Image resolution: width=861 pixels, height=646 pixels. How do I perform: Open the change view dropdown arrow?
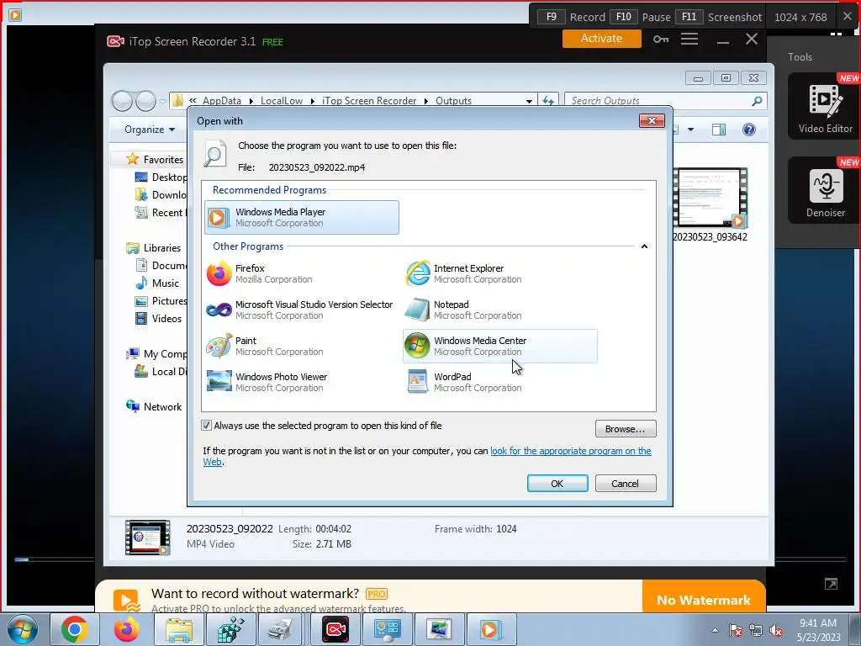coord(691,130)
